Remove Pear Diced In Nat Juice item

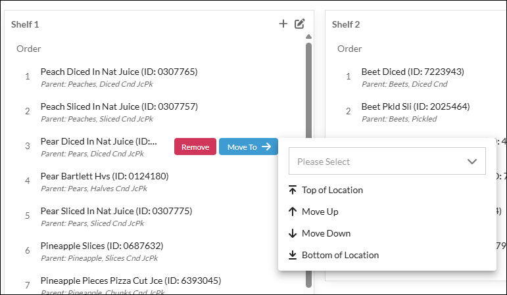coord(195,147)
